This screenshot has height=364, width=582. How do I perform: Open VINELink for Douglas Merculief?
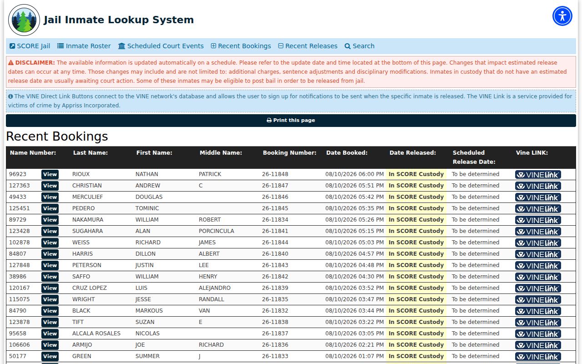[538, 197]
